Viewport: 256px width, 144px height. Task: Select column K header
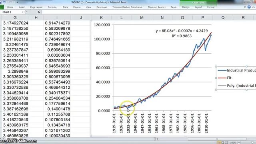click(x=101, y=18)
